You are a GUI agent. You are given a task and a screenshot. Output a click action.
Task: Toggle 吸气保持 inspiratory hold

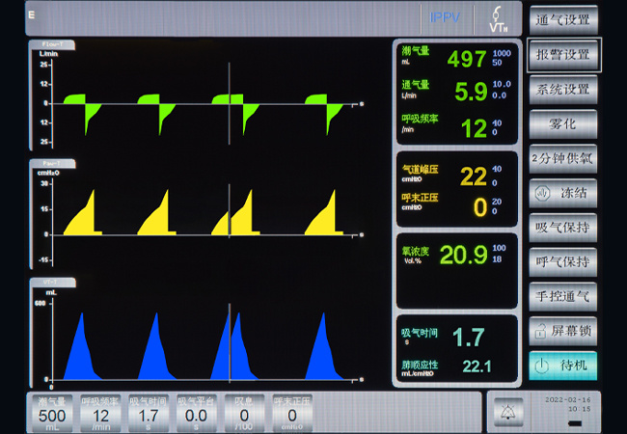click(563, 228)
